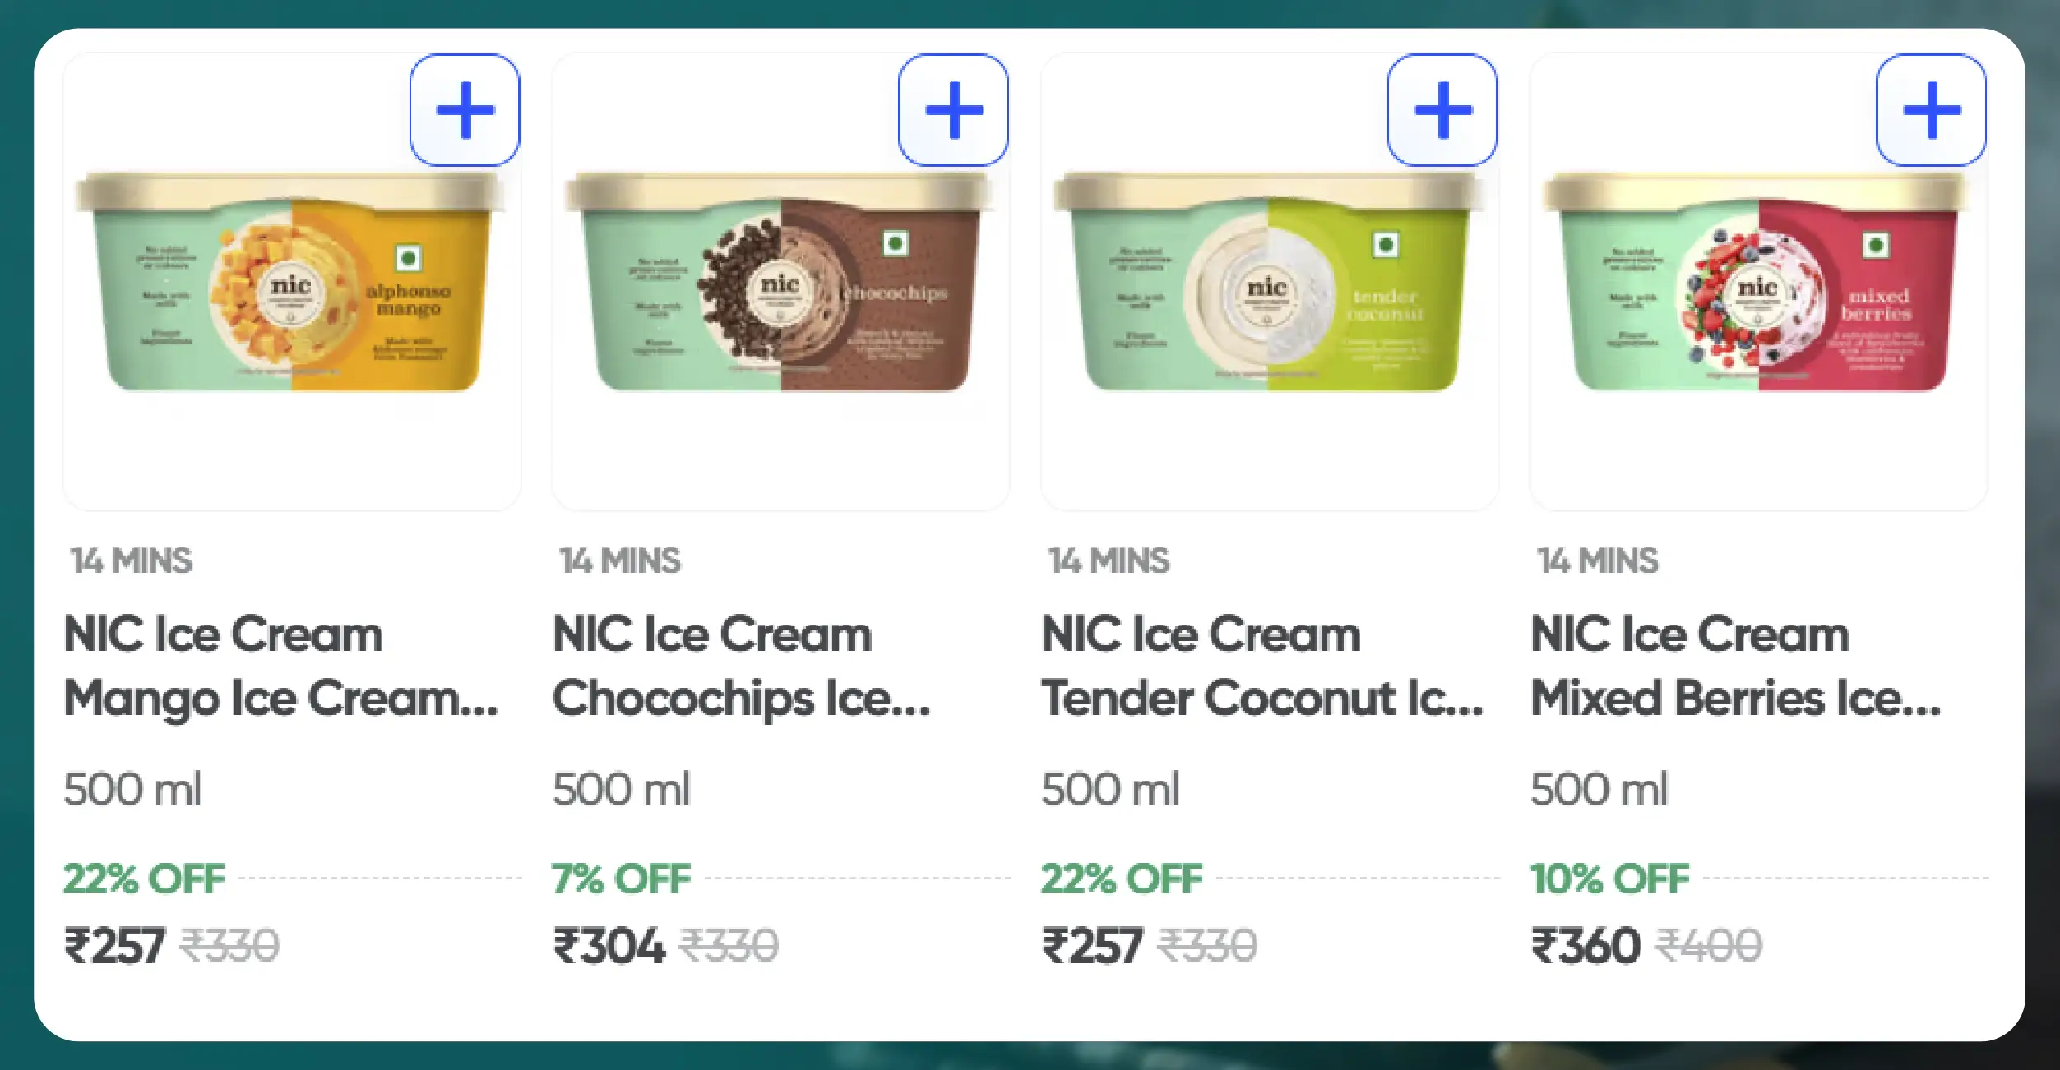Click 500 ml size under Chocochips
This screenshot has height=1070, width=2060.
pos(621,789)
